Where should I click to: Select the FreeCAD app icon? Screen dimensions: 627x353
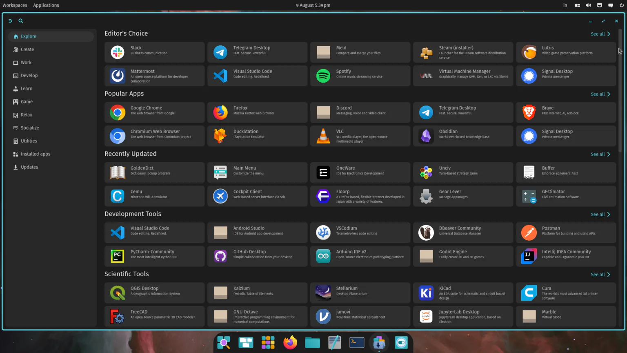(x=118, y=316)
